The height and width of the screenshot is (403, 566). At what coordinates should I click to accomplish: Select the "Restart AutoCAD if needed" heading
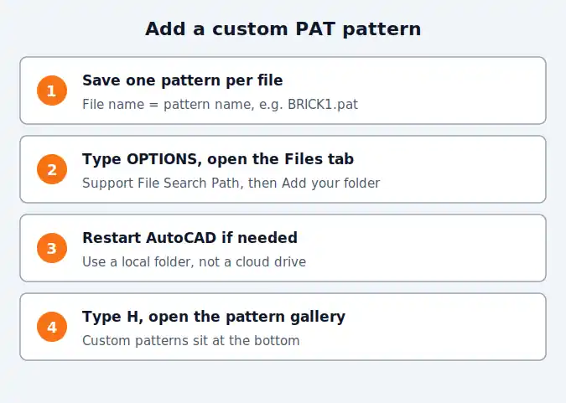pyautogui.click(x=190, y=238)
